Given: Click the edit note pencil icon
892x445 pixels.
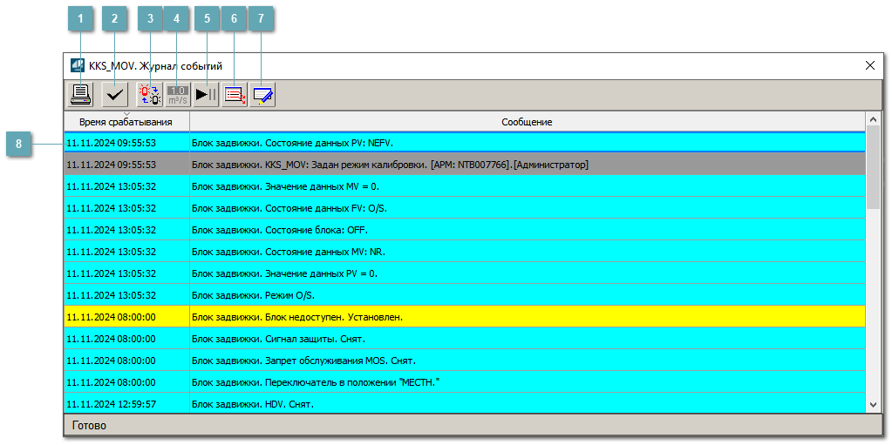Looking at the screenshot, I should (x=262, y=94).
